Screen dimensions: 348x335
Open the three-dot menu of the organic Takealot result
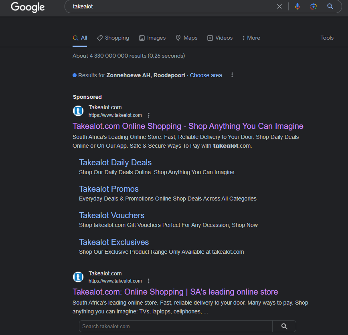pos(149,281)
